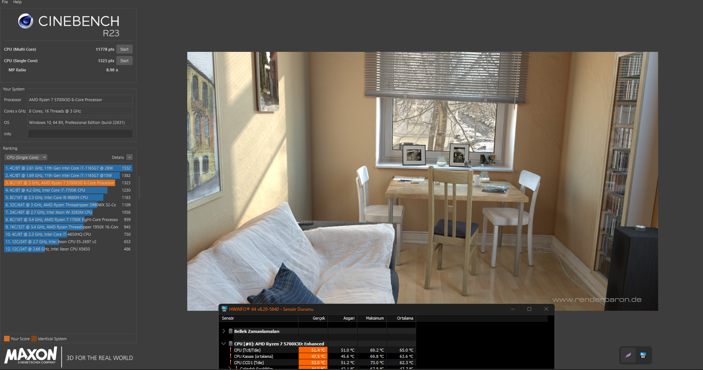Expand the ranking Details dropdown arrow
This screenshot has height=370, width=703.
point(129,157)
